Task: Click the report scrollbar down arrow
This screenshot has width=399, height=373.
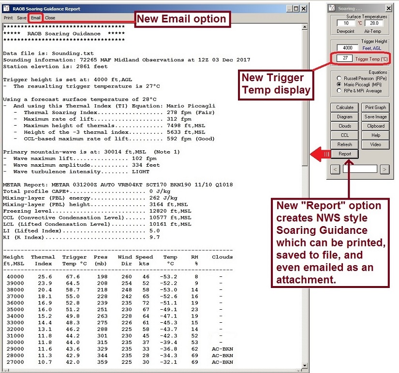Action: pyautogui.click(x=305, y=366)
